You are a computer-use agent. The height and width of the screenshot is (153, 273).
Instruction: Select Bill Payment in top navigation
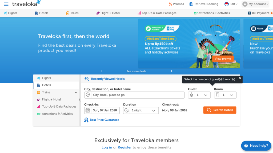click(x=259, y=13)
